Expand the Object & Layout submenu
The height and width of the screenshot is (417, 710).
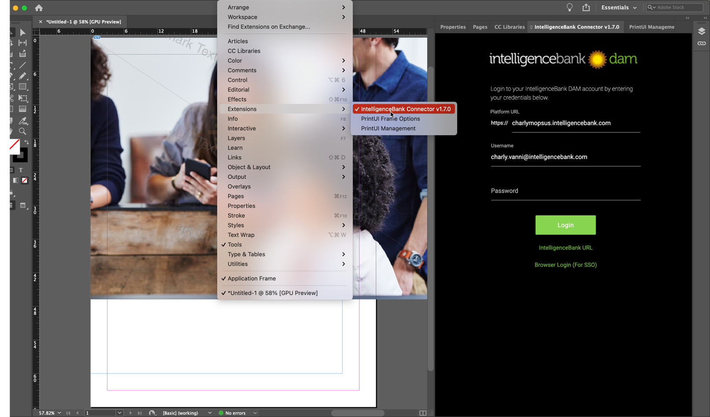(285, 167)
